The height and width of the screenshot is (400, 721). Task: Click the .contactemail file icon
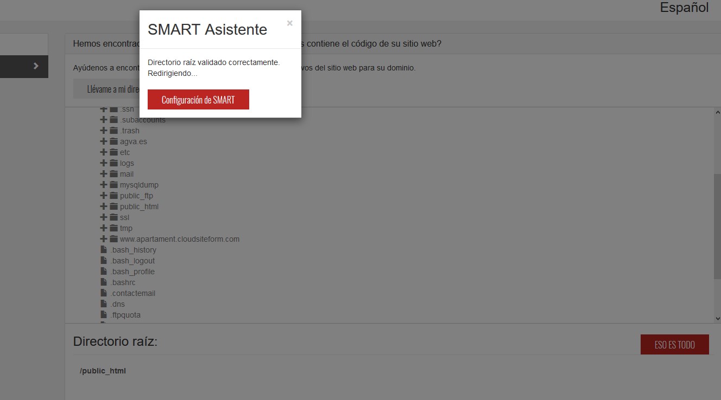point(104,293)
